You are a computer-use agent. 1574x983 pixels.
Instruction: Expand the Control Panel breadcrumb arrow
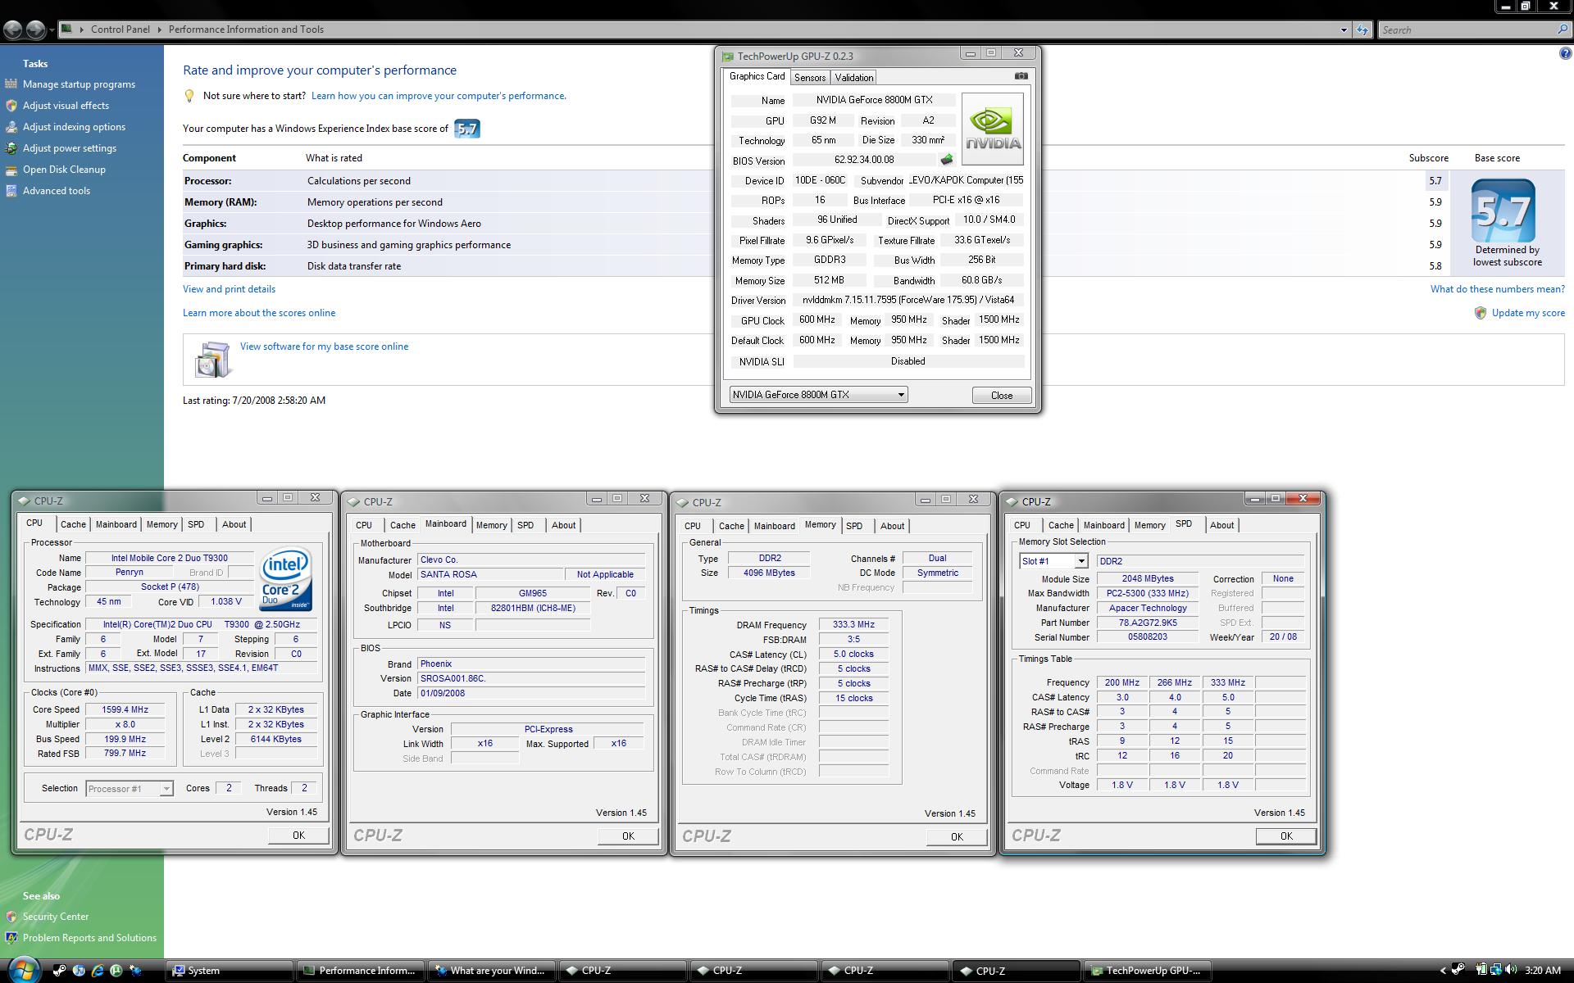[160, 29]
